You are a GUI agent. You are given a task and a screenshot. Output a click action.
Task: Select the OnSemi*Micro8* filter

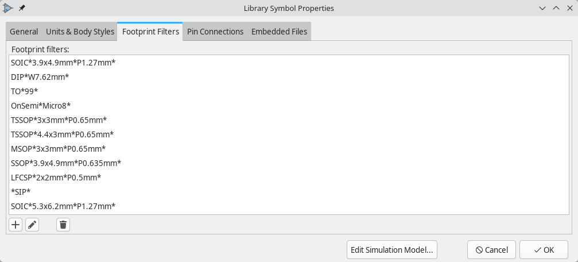click(41, 106)
